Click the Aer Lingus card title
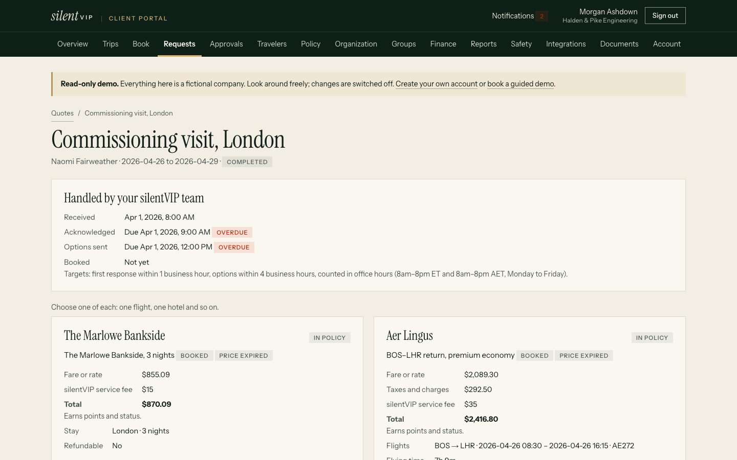This screenshot has height=460, width=737. [x=409, y=336]
